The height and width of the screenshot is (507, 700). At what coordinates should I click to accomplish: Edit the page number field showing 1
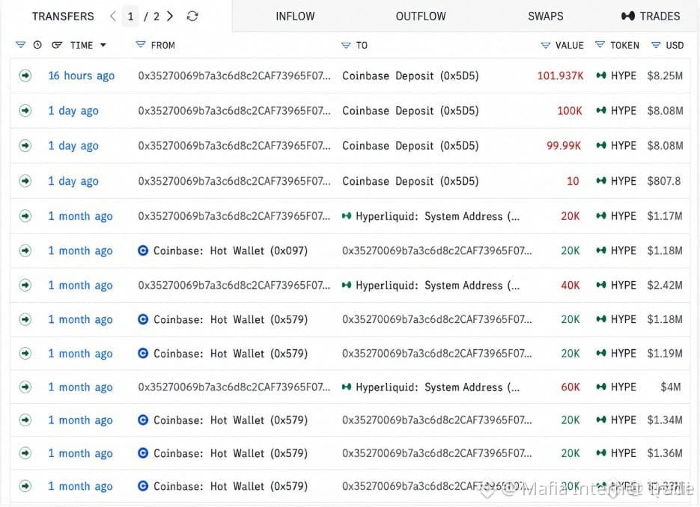tap(130, 16)
